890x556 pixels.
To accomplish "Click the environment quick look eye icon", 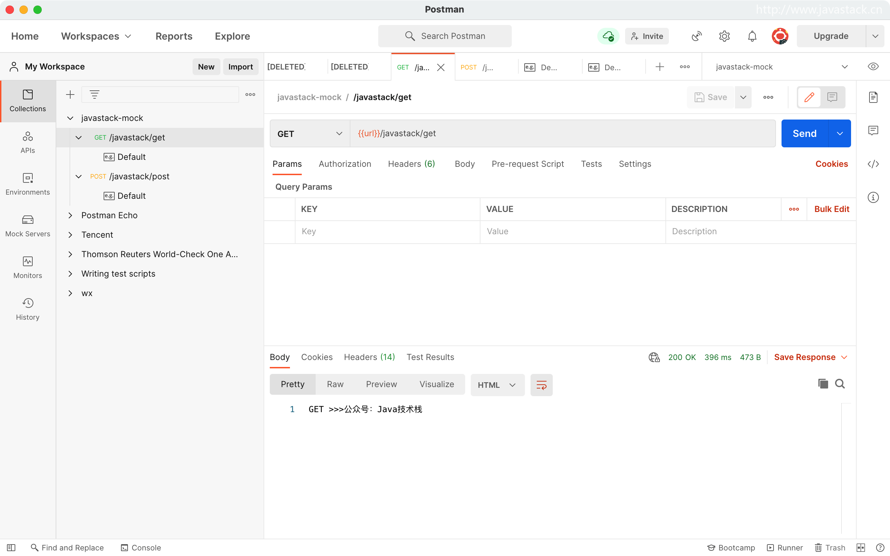I will click(x=873, y=67).
